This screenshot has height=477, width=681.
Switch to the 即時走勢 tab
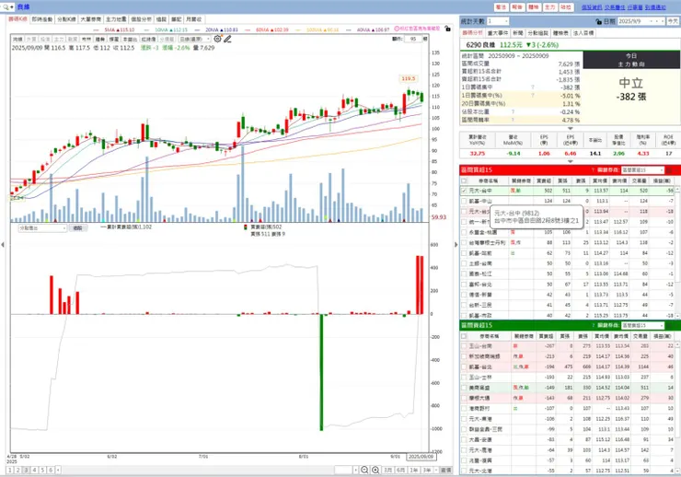pyautogui.click(x=42, y=19)
